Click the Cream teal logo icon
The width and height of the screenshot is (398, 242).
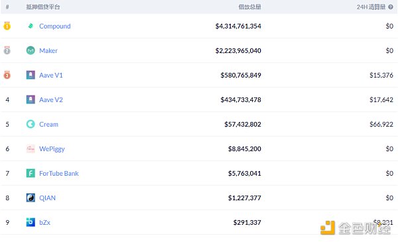tap(31, 124)
